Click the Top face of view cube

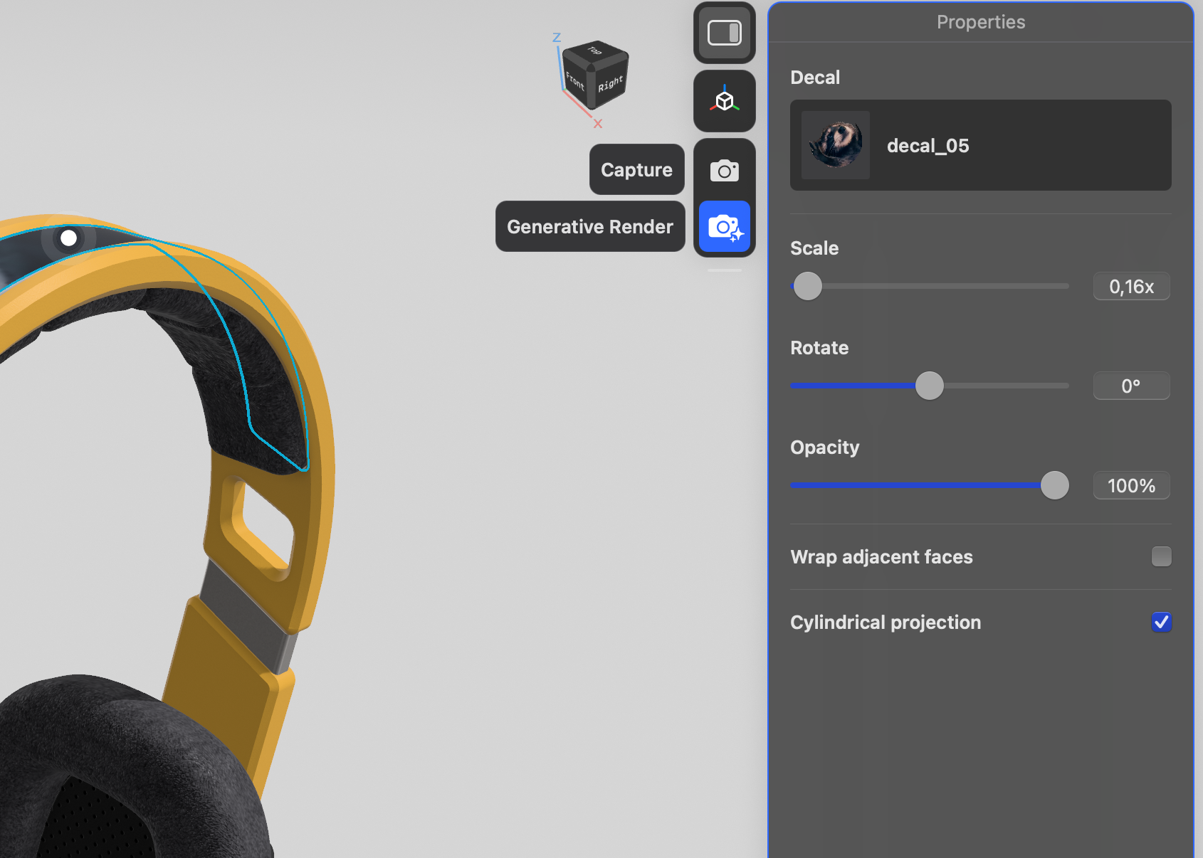pyautogui.click(x=595, y=51)
